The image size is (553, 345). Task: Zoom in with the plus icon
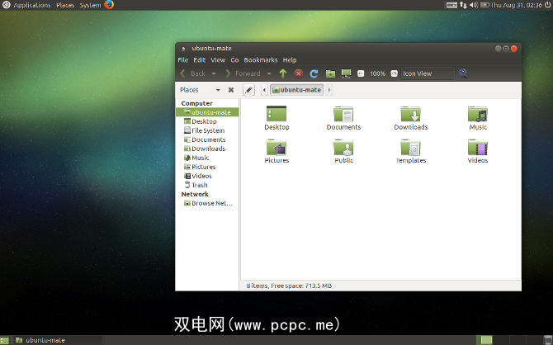point(395,73)
